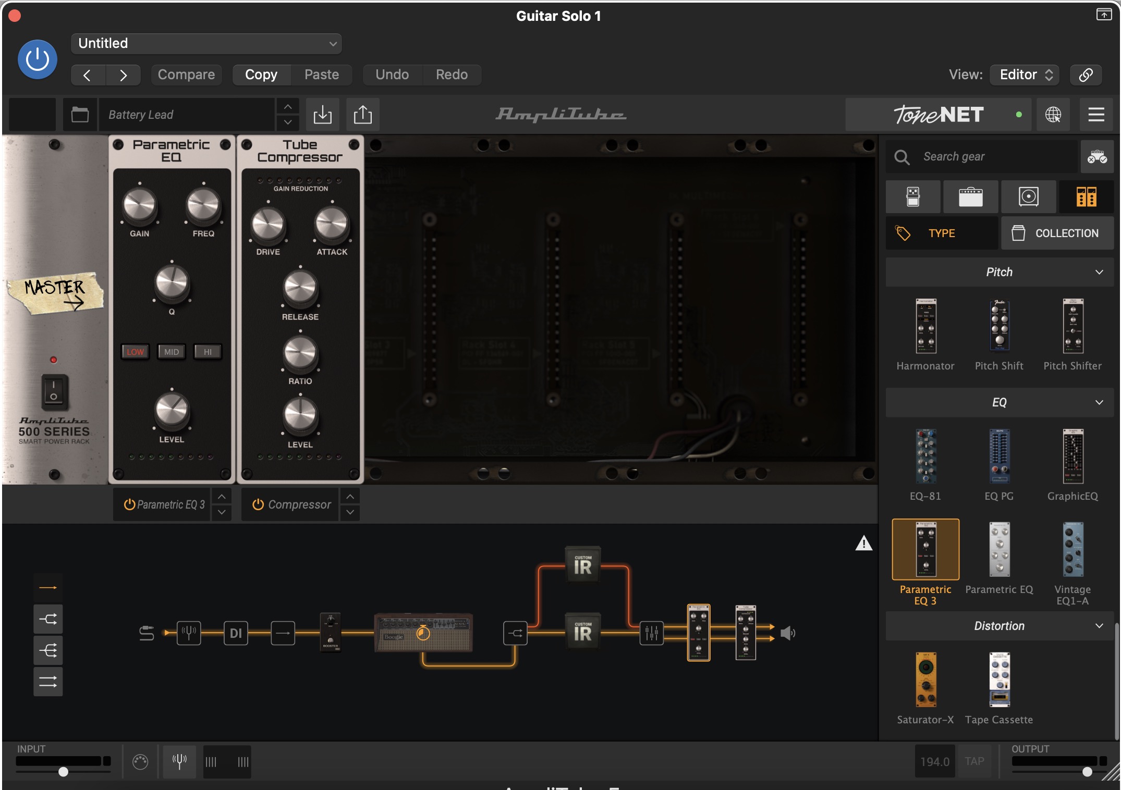
Task: Select the Harmonator rack unit
Action: click(x=926, y=327)
